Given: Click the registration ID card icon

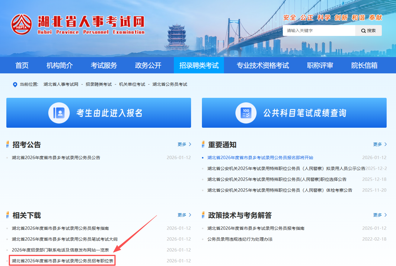Looking at the screenshot, I should pyautogui.click(x=59, y=113).
